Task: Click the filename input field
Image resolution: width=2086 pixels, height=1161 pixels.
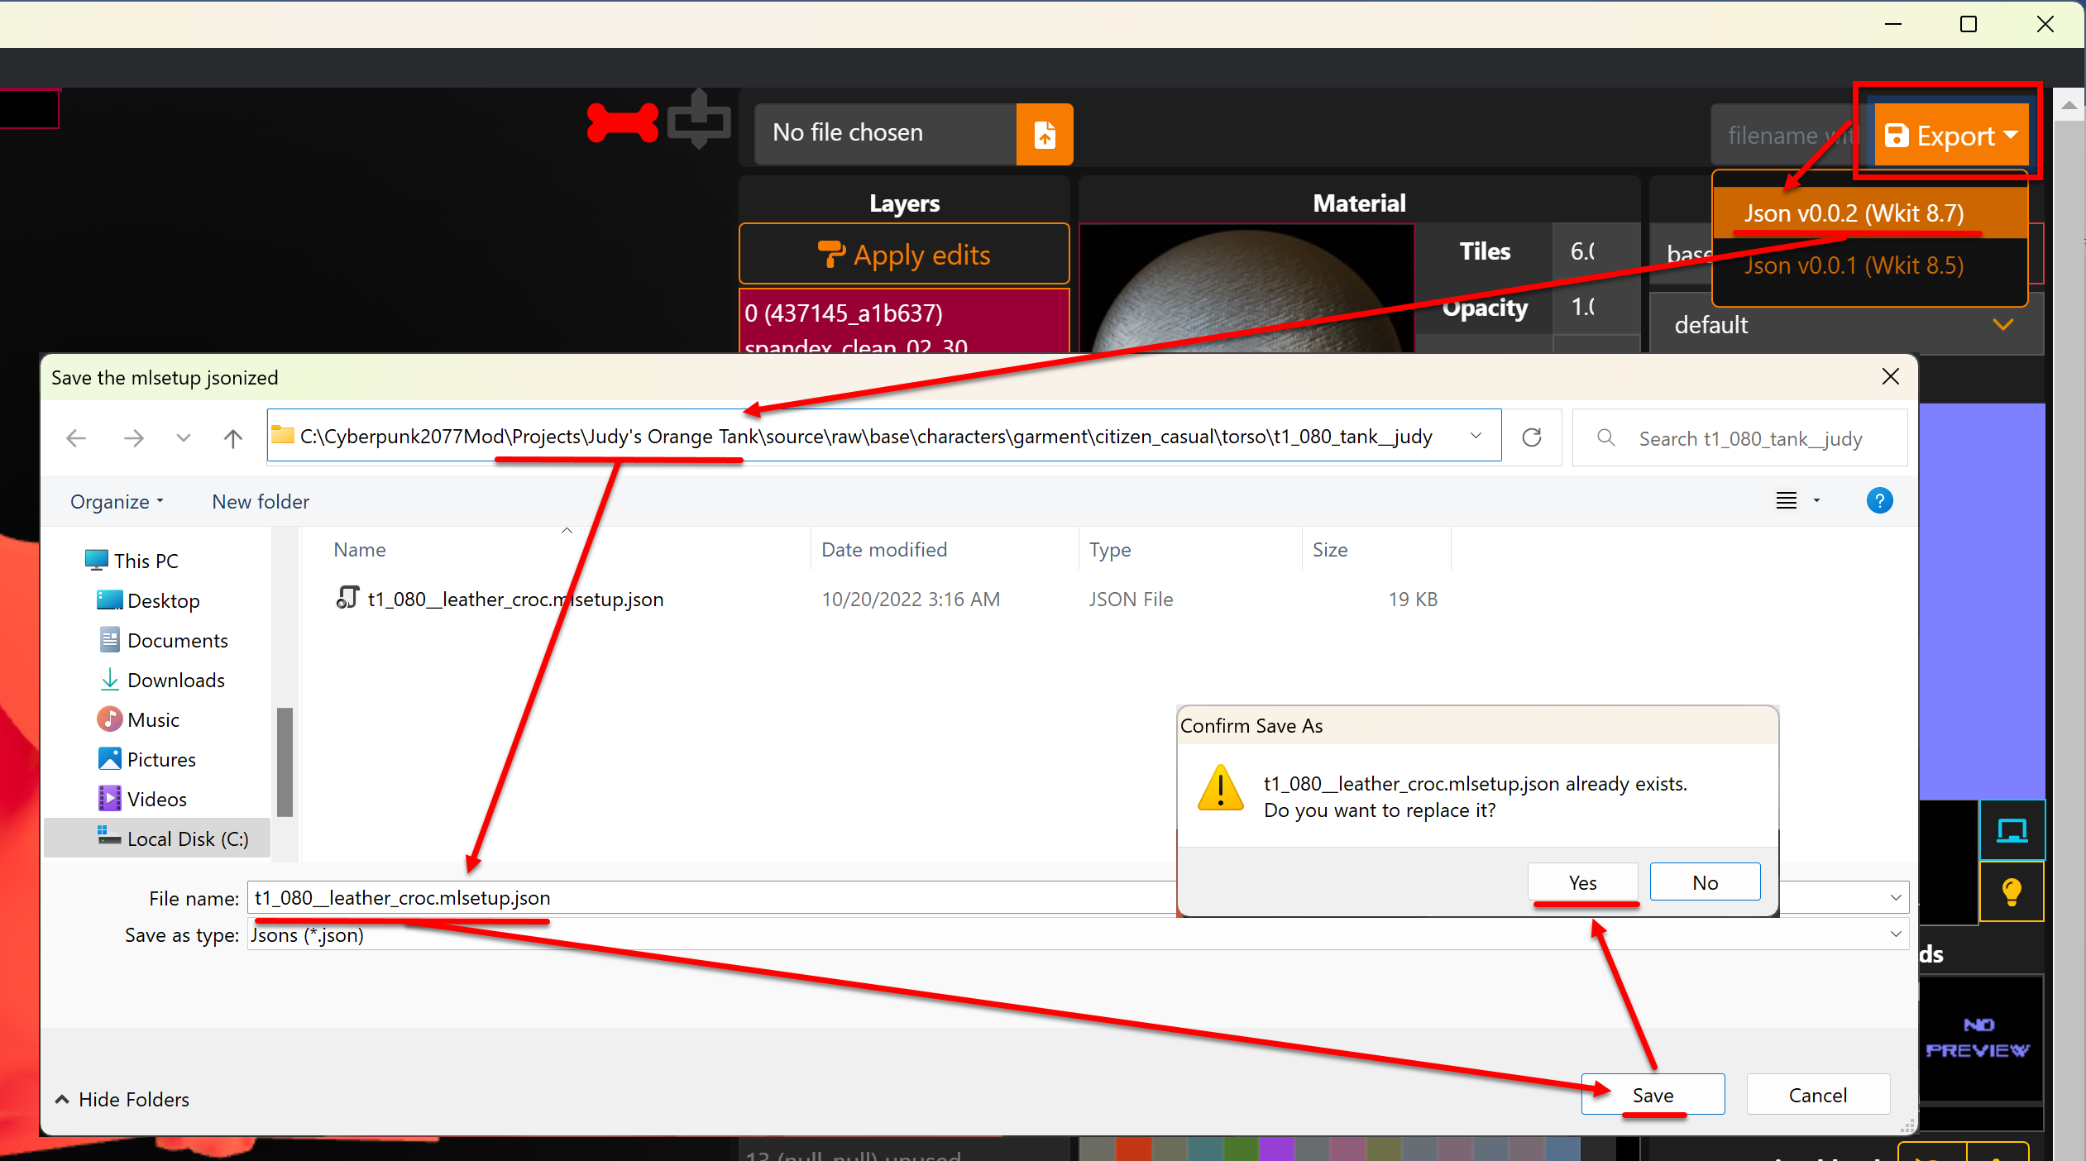Action: (1788, 135)
